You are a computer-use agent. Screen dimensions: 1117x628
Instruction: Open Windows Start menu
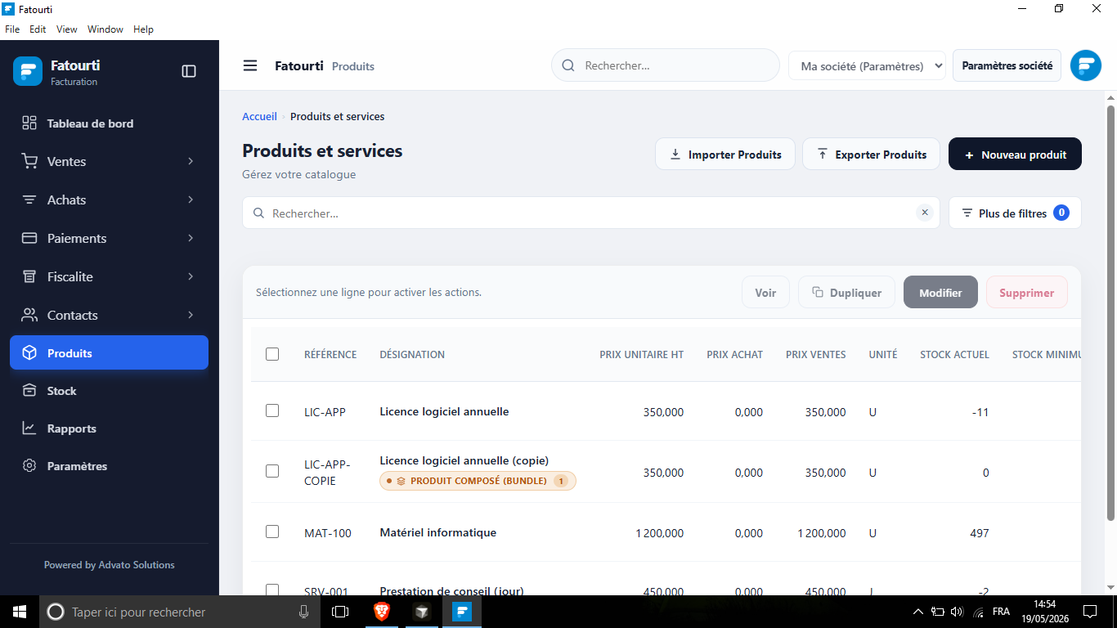(20, 612)
